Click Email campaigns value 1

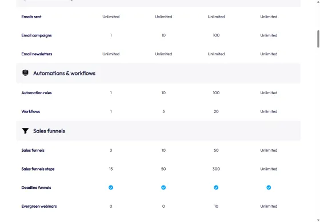[111, 35]
